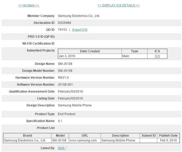The width and height of the screenshot is (182, 152).
Task: Click the product list Samsung Mobile Phone description
Action: pyautogui.click(x=120, y=140)
